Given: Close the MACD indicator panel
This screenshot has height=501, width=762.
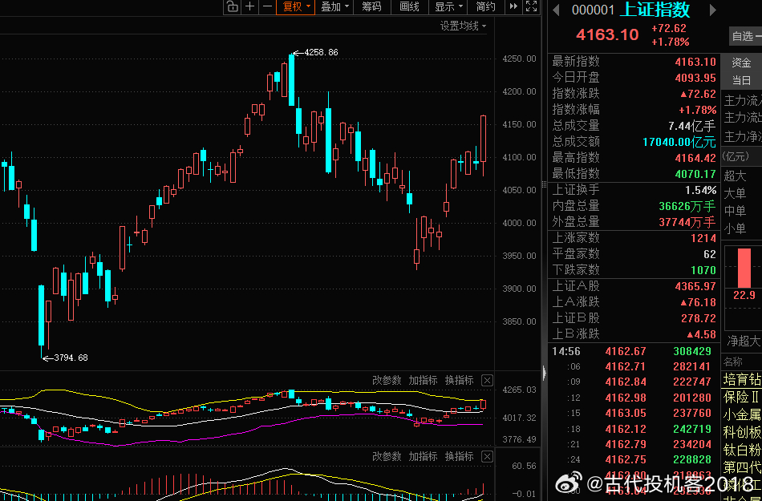Looking at the screenshot, I should click(x=487, y=456).
